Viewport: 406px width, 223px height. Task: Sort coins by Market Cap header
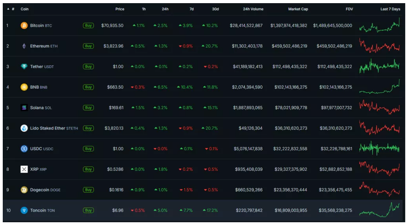298,9
